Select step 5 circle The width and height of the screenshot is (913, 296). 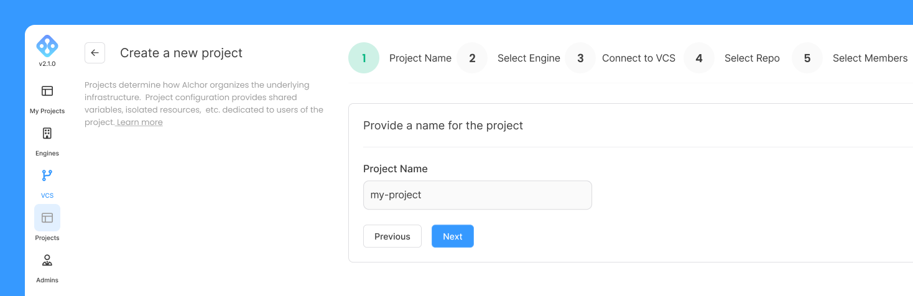point(807,58)
